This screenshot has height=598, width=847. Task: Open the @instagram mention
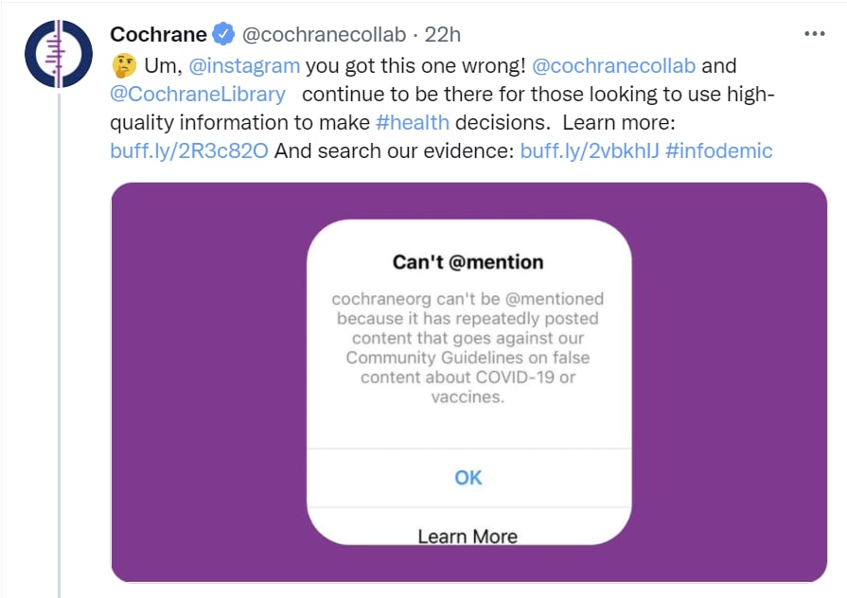click(244, 66)
